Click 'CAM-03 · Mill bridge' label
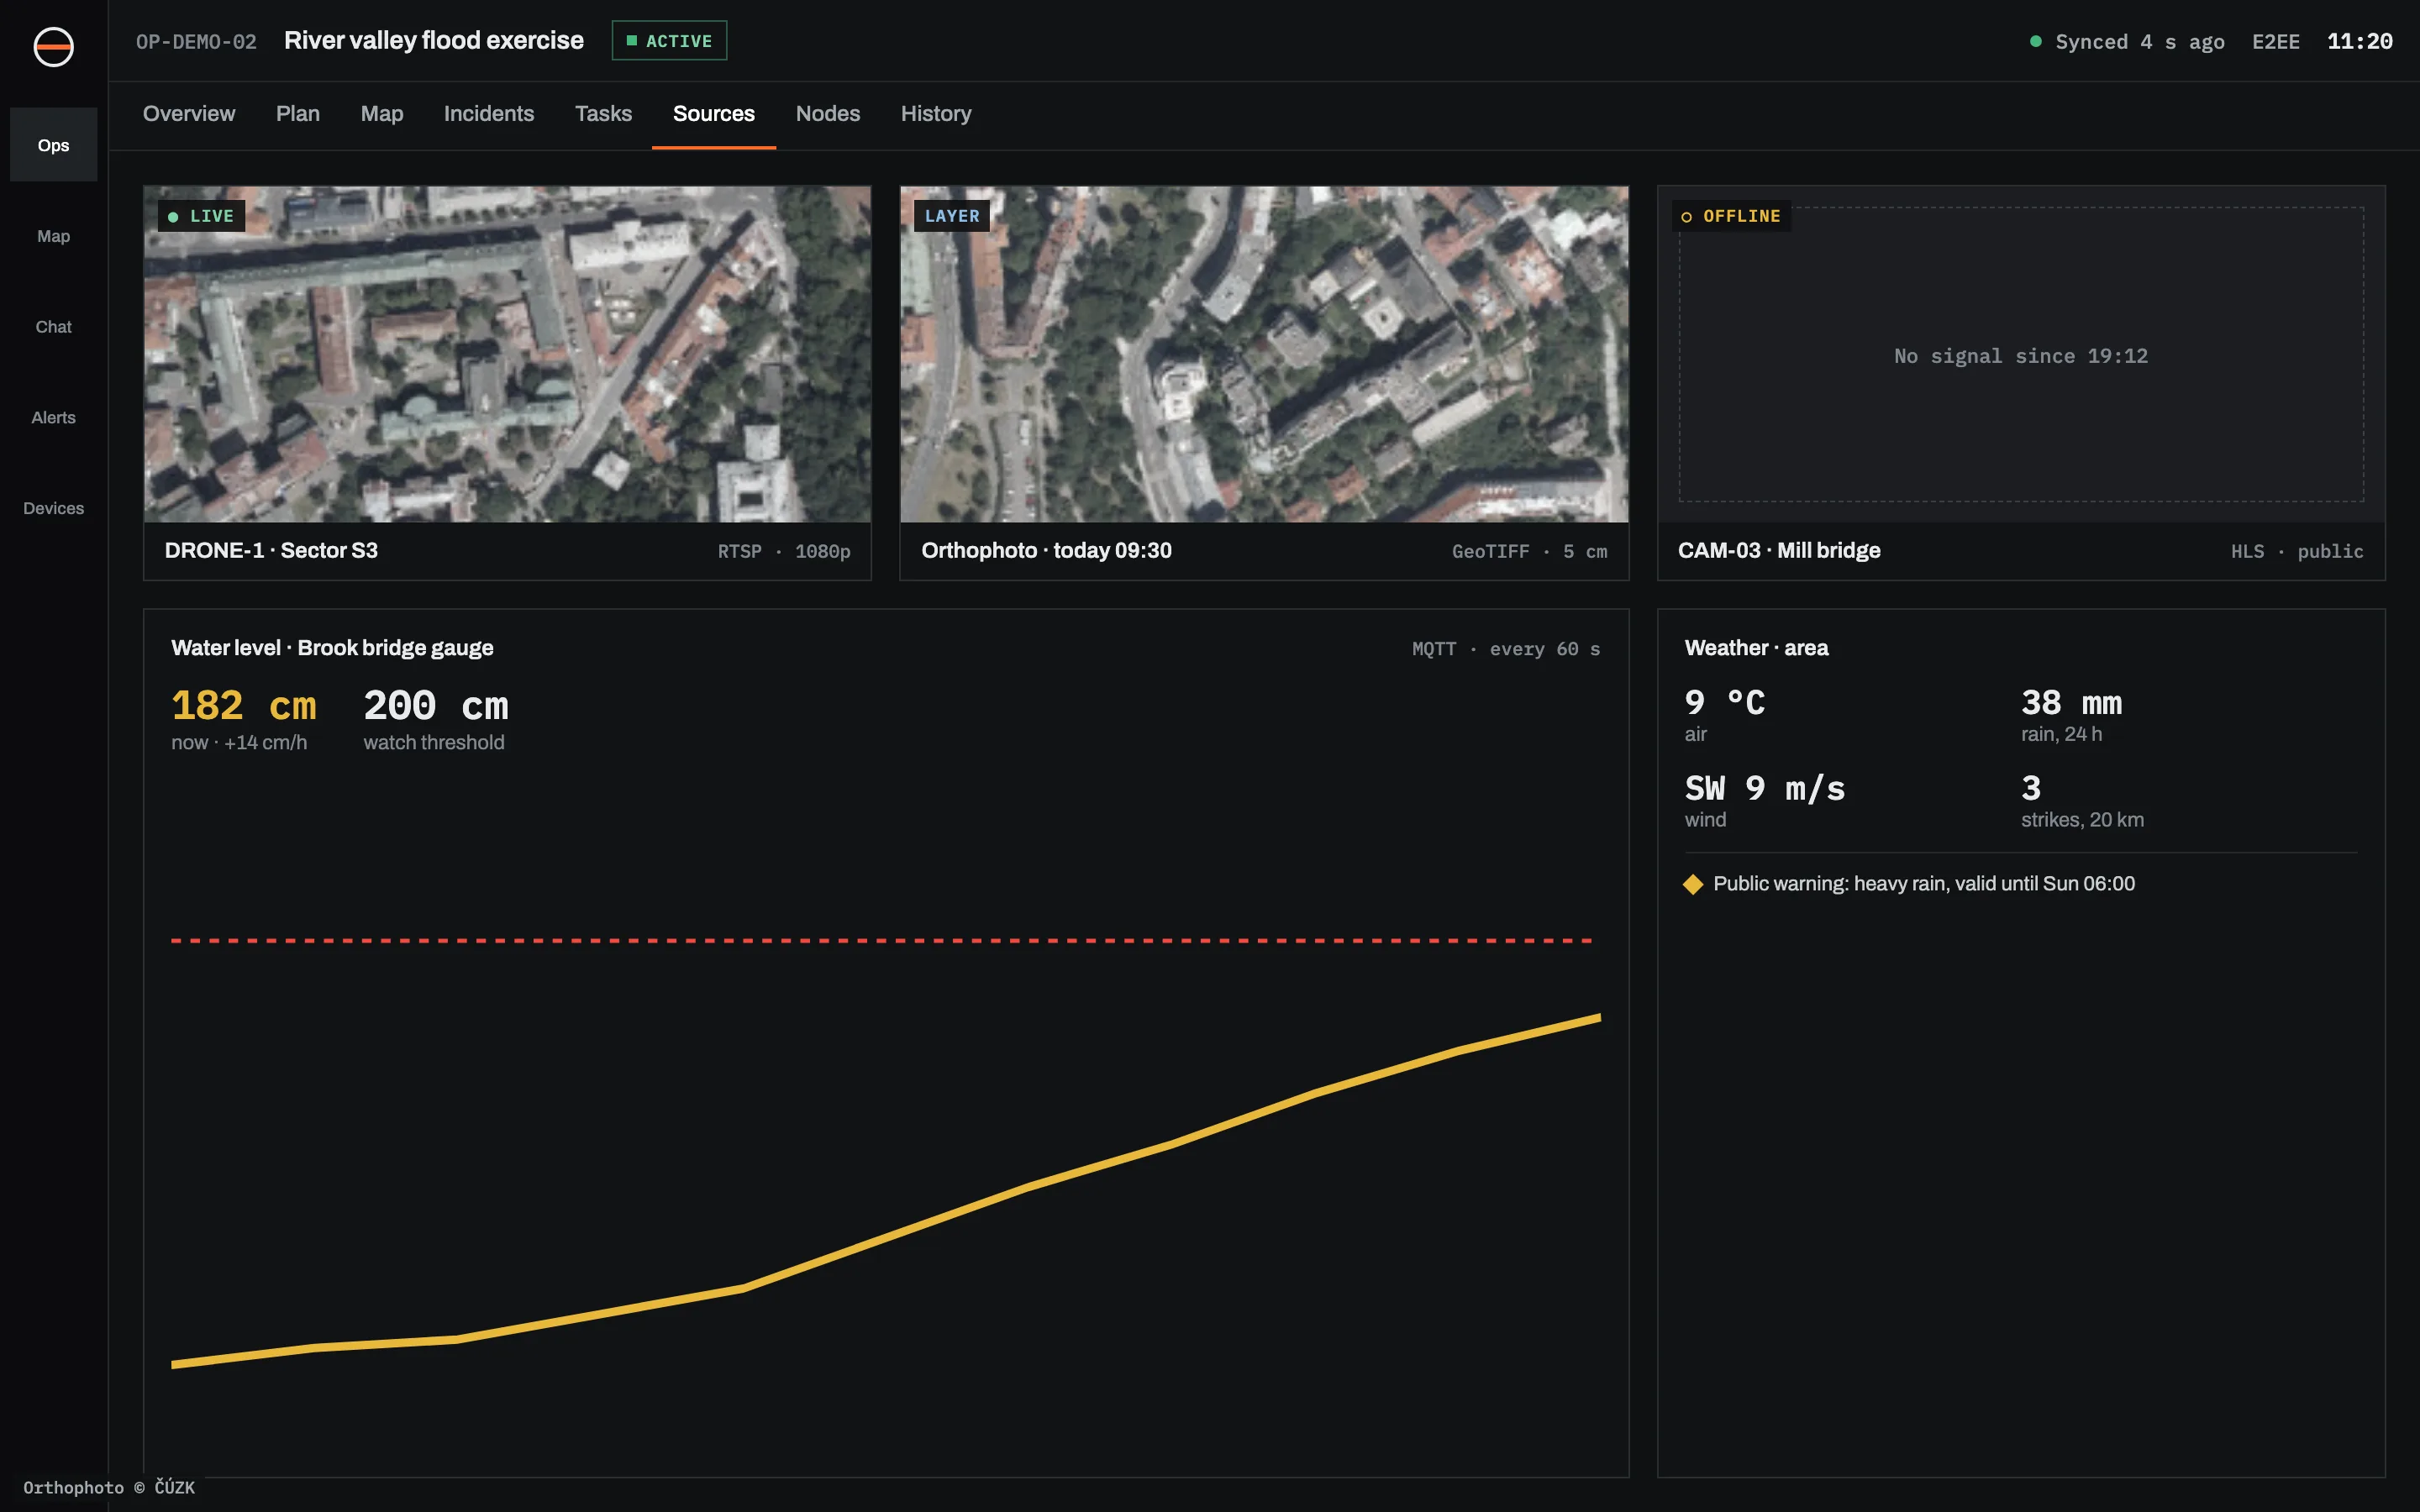Viewport: 2420px width, 1512px height. point(1779,551)
